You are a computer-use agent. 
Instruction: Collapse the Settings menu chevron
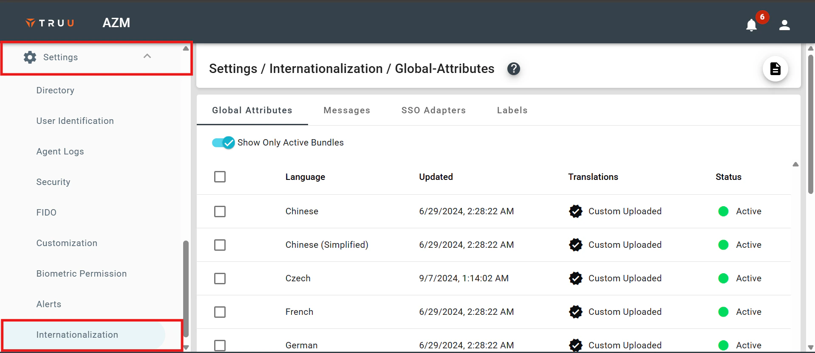click(x=147, y=56)
